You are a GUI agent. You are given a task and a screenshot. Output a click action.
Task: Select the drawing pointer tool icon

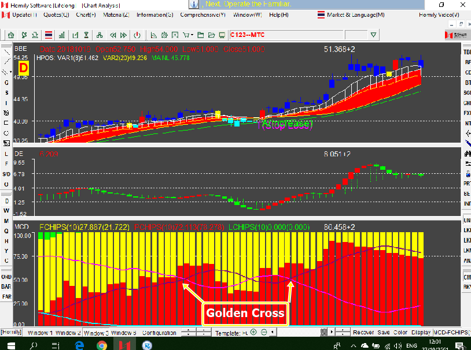[153, 35]
